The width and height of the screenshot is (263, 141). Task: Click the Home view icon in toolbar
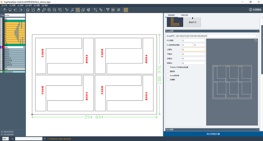coord(28,10)
